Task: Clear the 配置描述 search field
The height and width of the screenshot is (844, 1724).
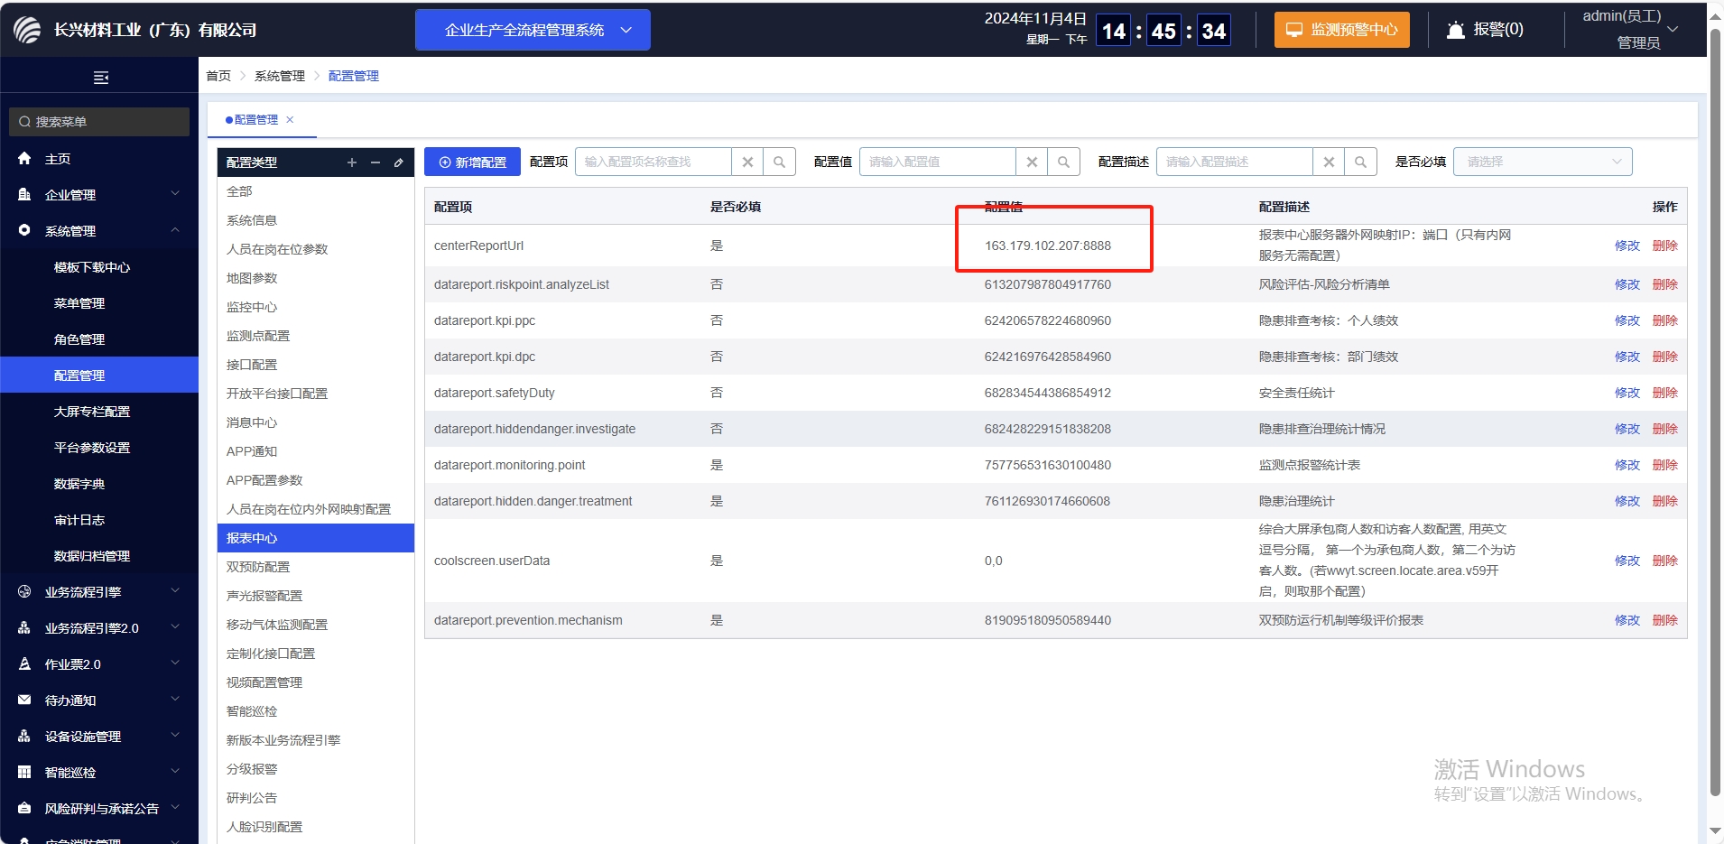Action: [x=1329, y=162]
